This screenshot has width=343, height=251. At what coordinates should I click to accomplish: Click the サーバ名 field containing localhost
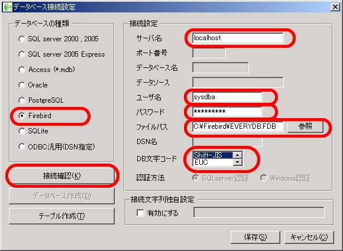coord(238,38)
